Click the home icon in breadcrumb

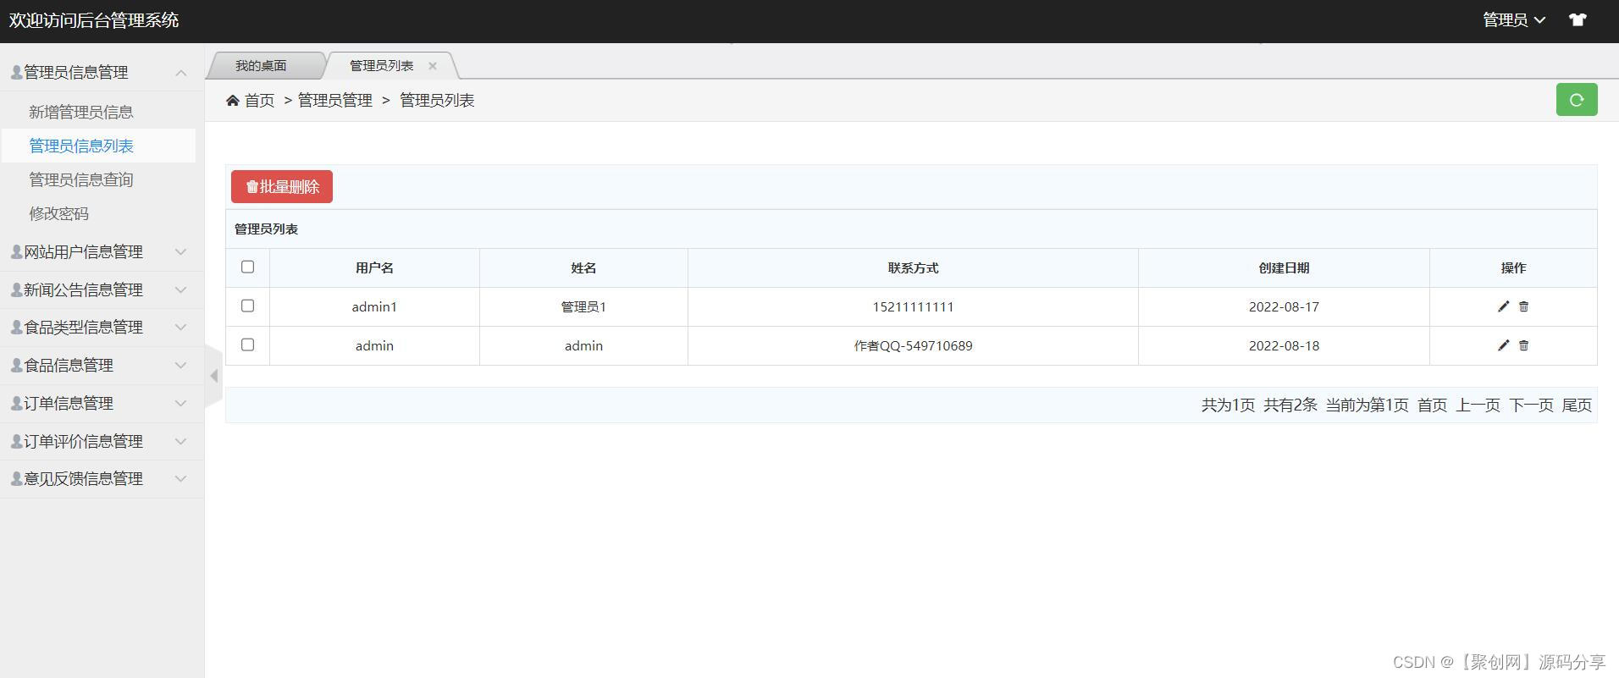tap(233, 101)
